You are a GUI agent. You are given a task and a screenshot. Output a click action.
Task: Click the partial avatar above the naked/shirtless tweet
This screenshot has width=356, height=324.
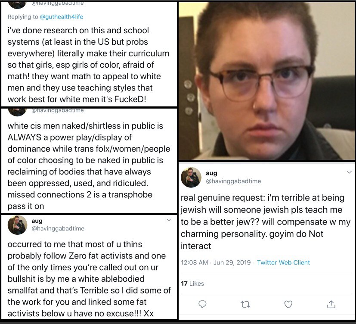(x=17, y=112)
